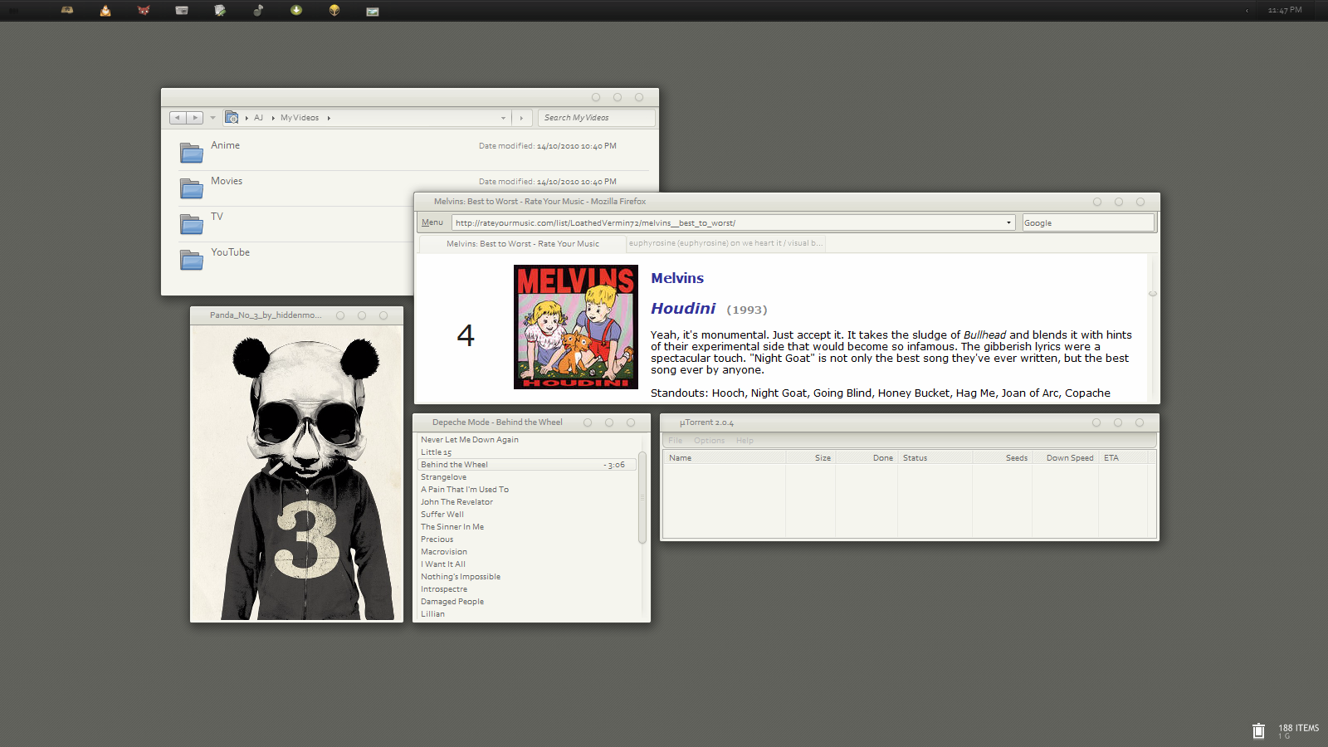Switch to Melvins: Best to Worst tab
The height and width of the screenshot is (747, 1328).
coord(523,243)
